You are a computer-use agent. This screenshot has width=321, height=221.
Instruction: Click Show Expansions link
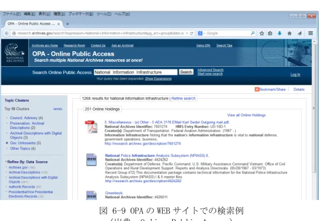point(158,79)
